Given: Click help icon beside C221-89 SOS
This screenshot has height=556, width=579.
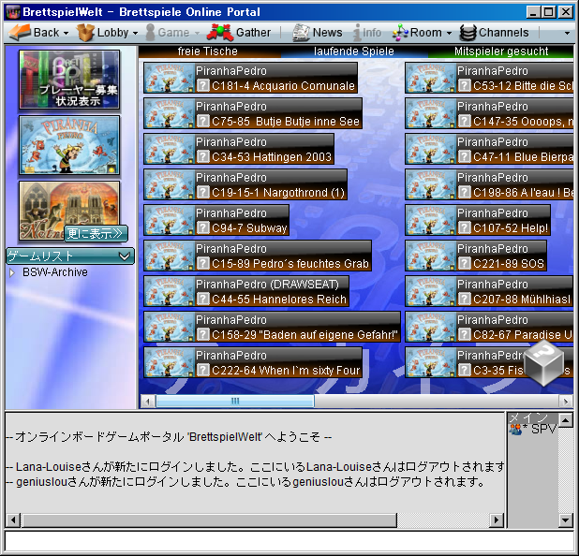Looking at the screenshot, I should (x=464, y=263).
